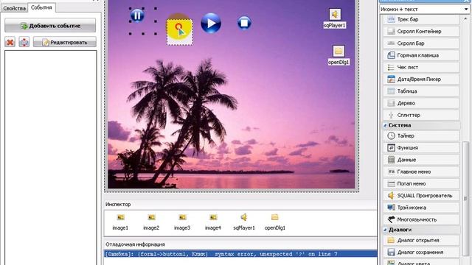Pick the Дата/Время Пикер component
The height and width of the screenshot is (265, 472).
[421, 79]
